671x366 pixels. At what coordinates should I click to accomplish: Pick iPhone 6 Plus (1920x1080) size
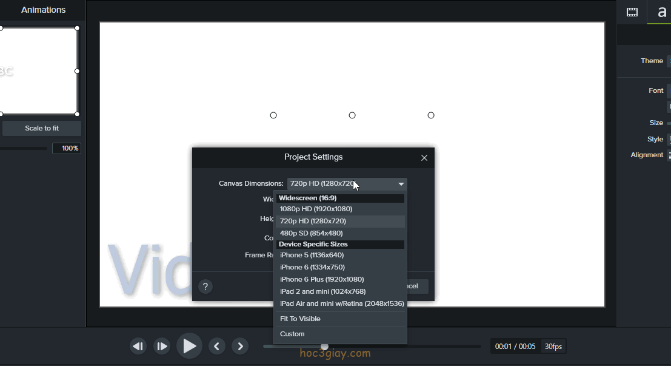tap(322, 279)
